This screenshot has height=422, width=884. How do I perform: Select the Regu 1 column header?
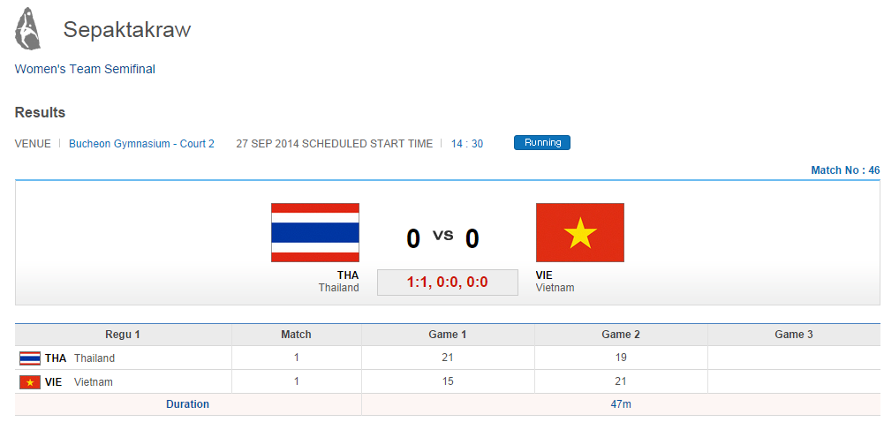tap(123, 335)
